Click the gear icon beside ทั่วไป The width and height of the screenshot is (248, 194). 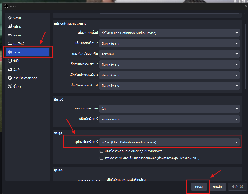coord(10,18)
